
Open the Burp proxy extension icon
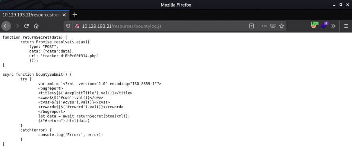(x=313, y=26)
